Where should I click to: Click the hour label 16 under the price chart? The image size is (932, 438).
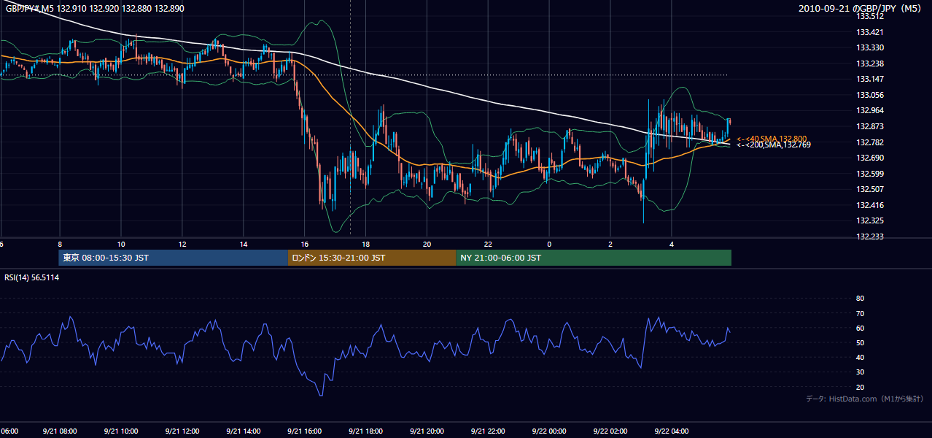tap(305, 244)
